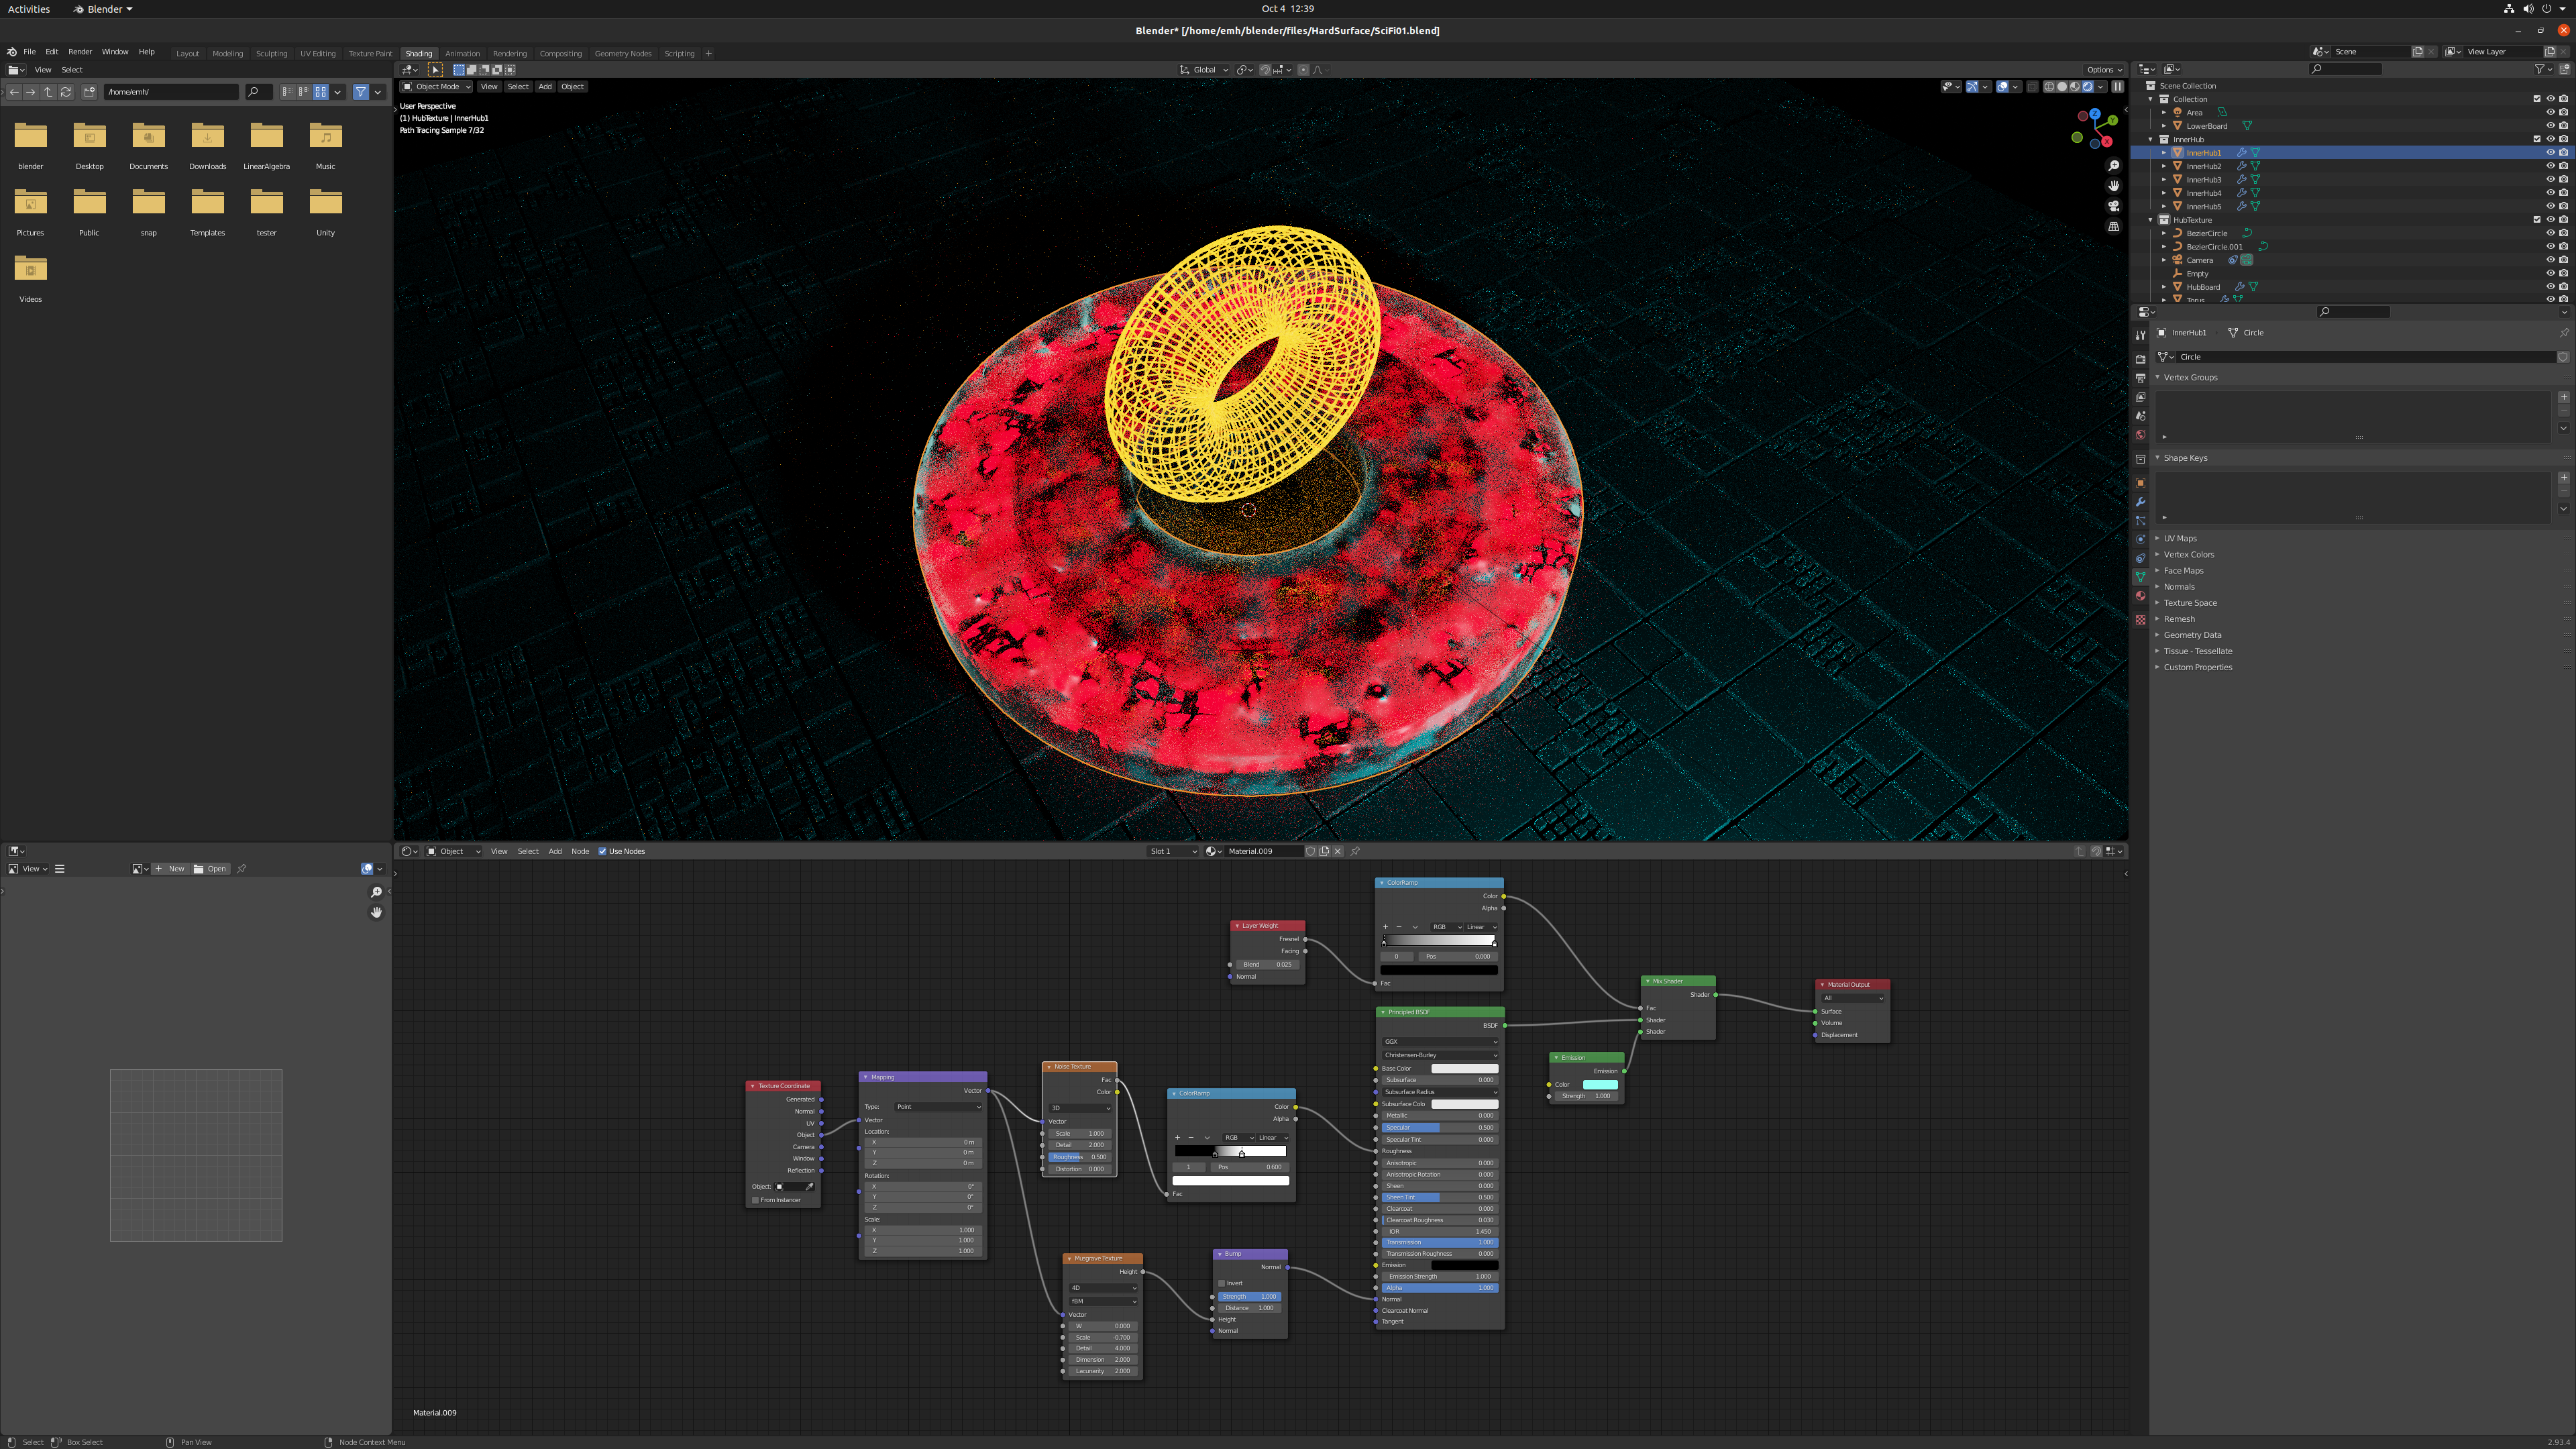Open the node editor Add menu
Viewport: 2576px width, 1449px height.
(555, 852)
